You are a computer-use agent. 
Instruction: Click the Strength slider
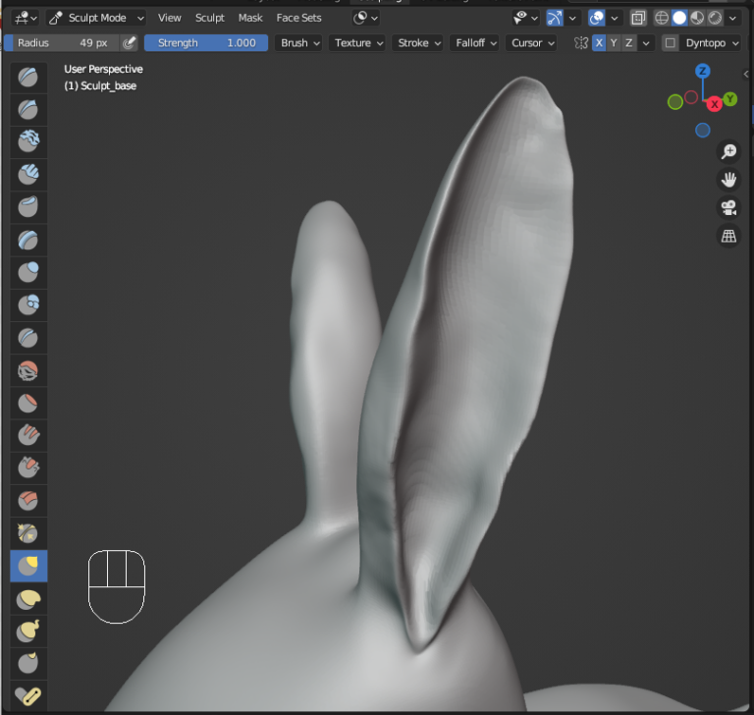click(x=206, y=43)
